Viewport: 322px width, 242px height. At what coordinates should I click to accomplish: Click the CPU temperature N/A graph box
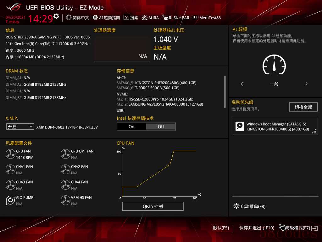[122, 49]
